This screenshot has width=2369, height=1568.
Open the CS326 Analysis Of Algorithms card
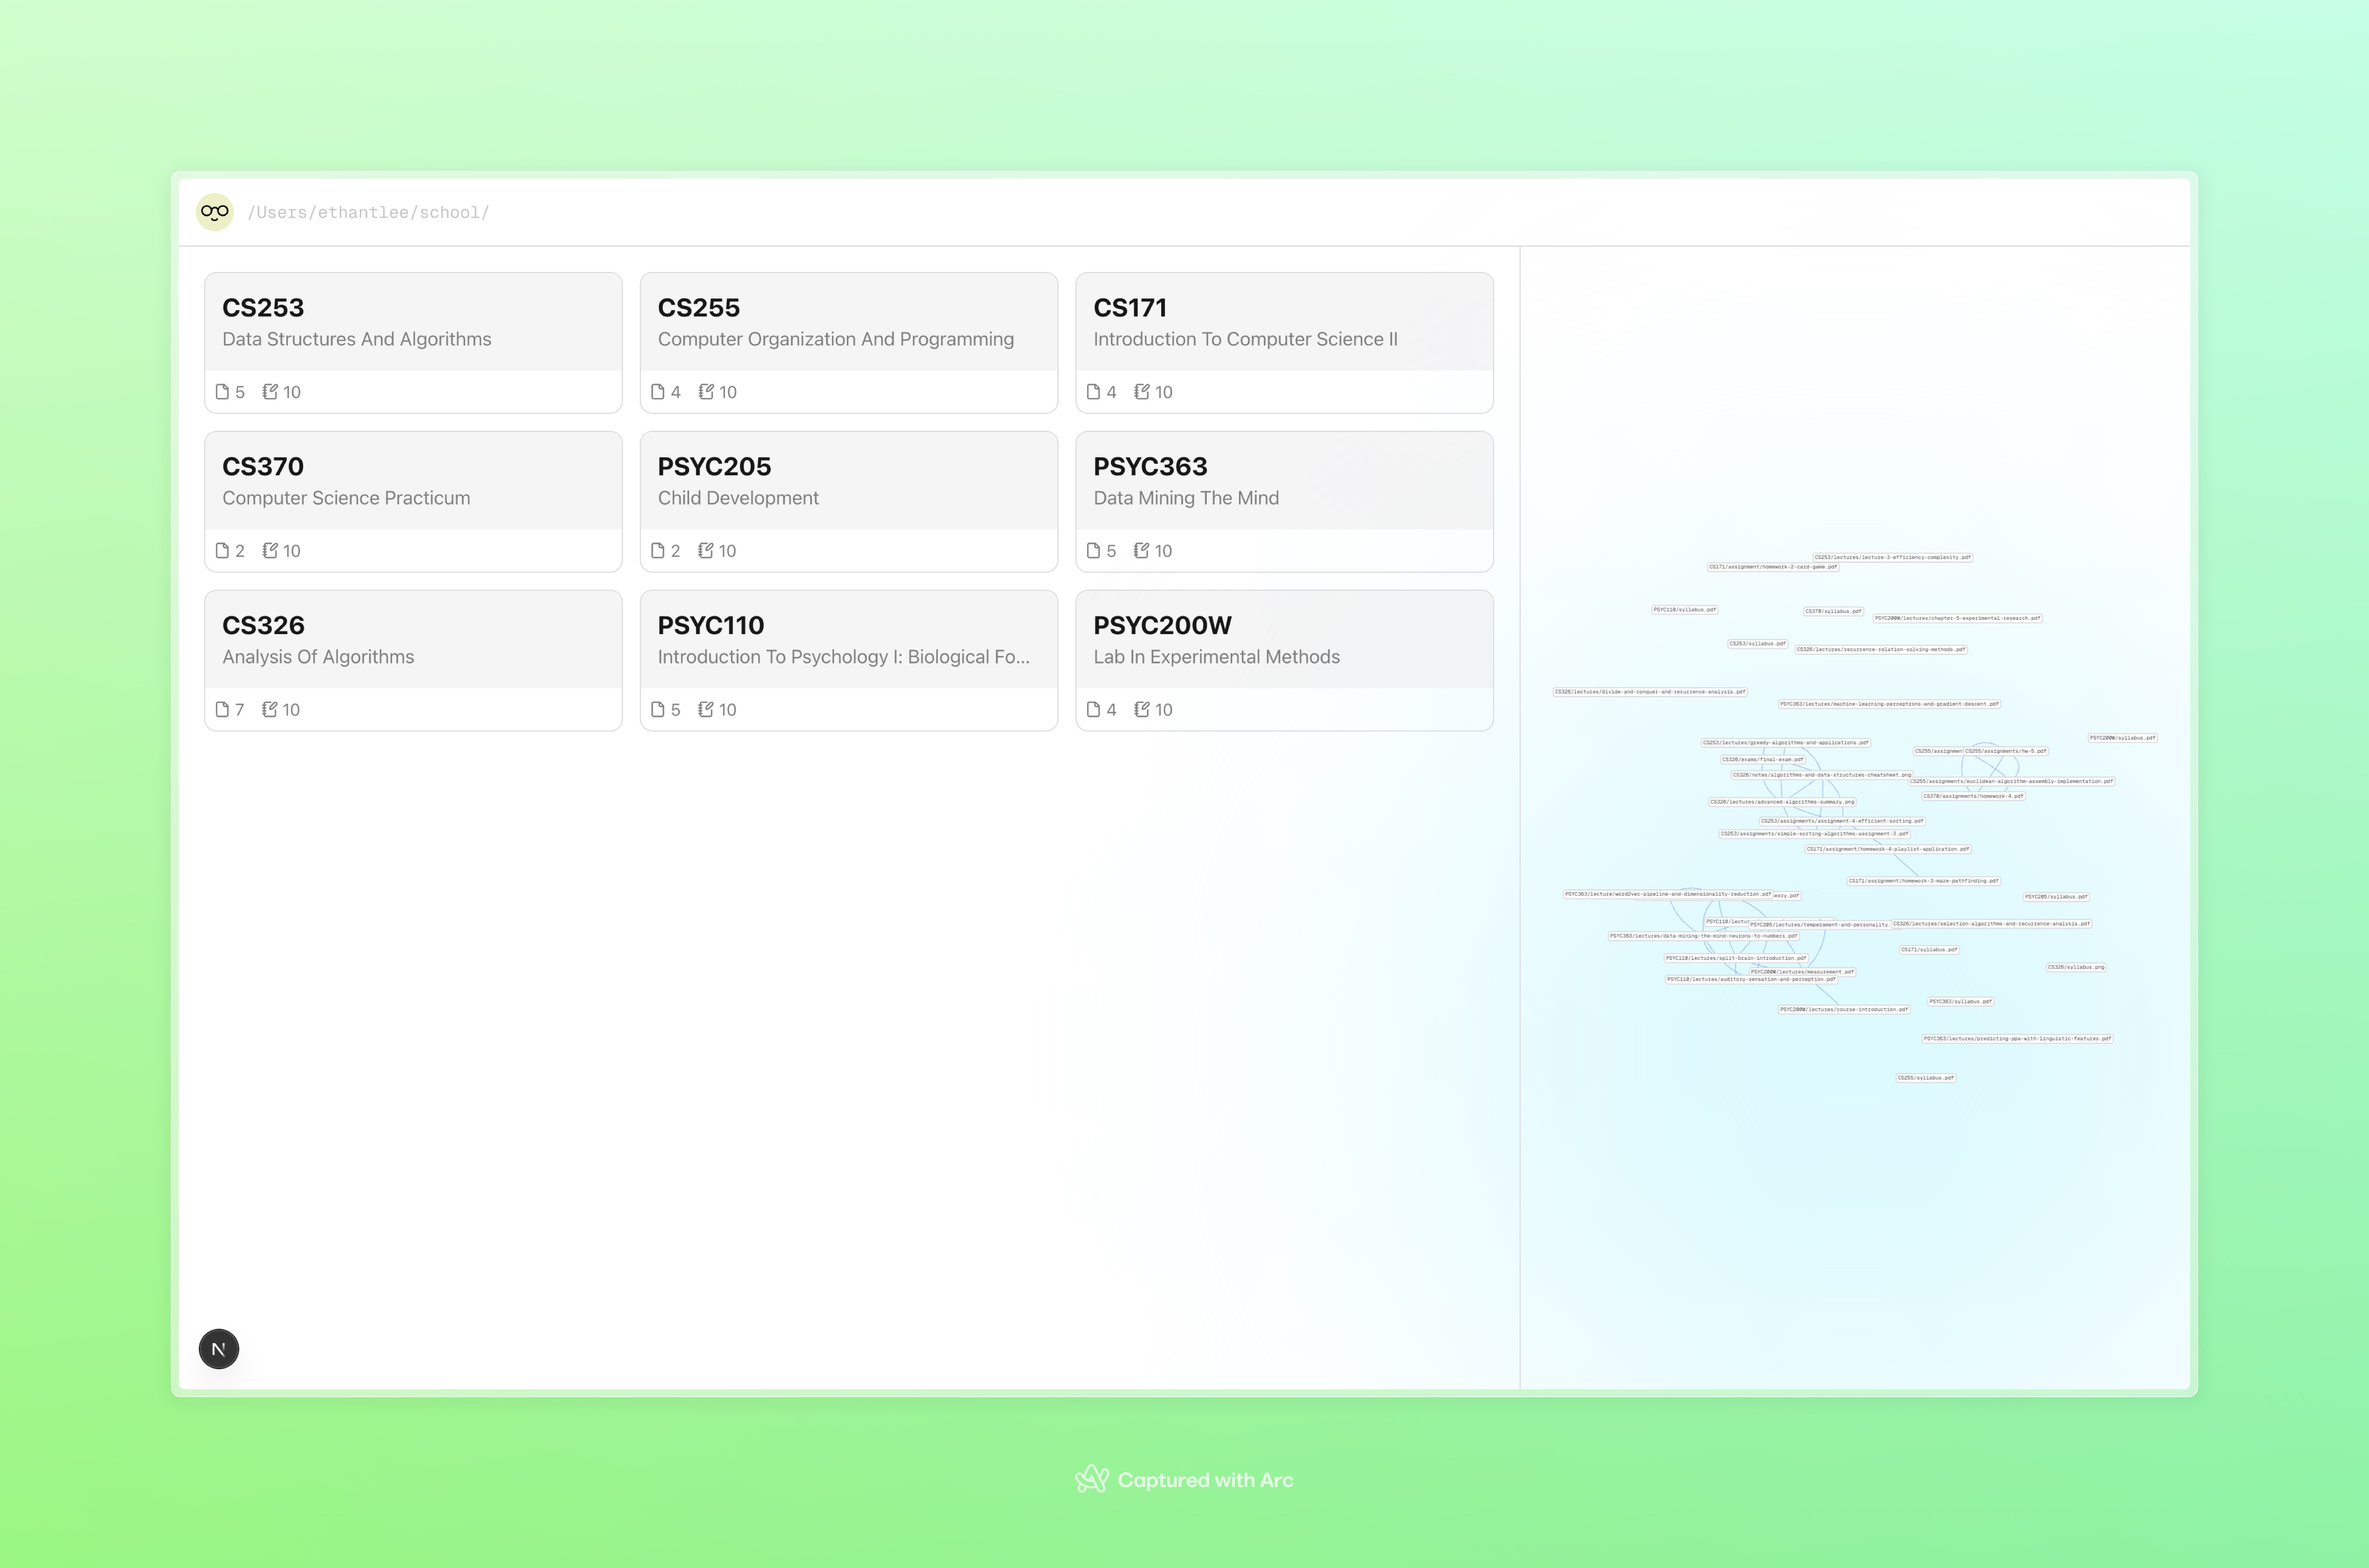412,640
